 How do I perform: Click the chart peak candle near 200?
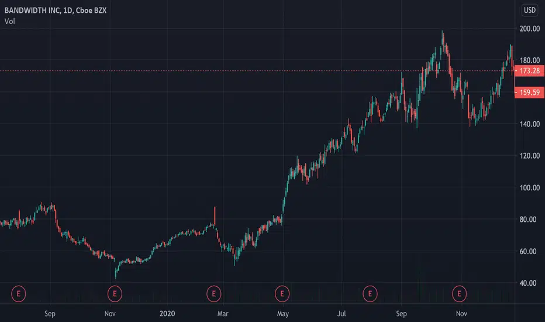443,37
